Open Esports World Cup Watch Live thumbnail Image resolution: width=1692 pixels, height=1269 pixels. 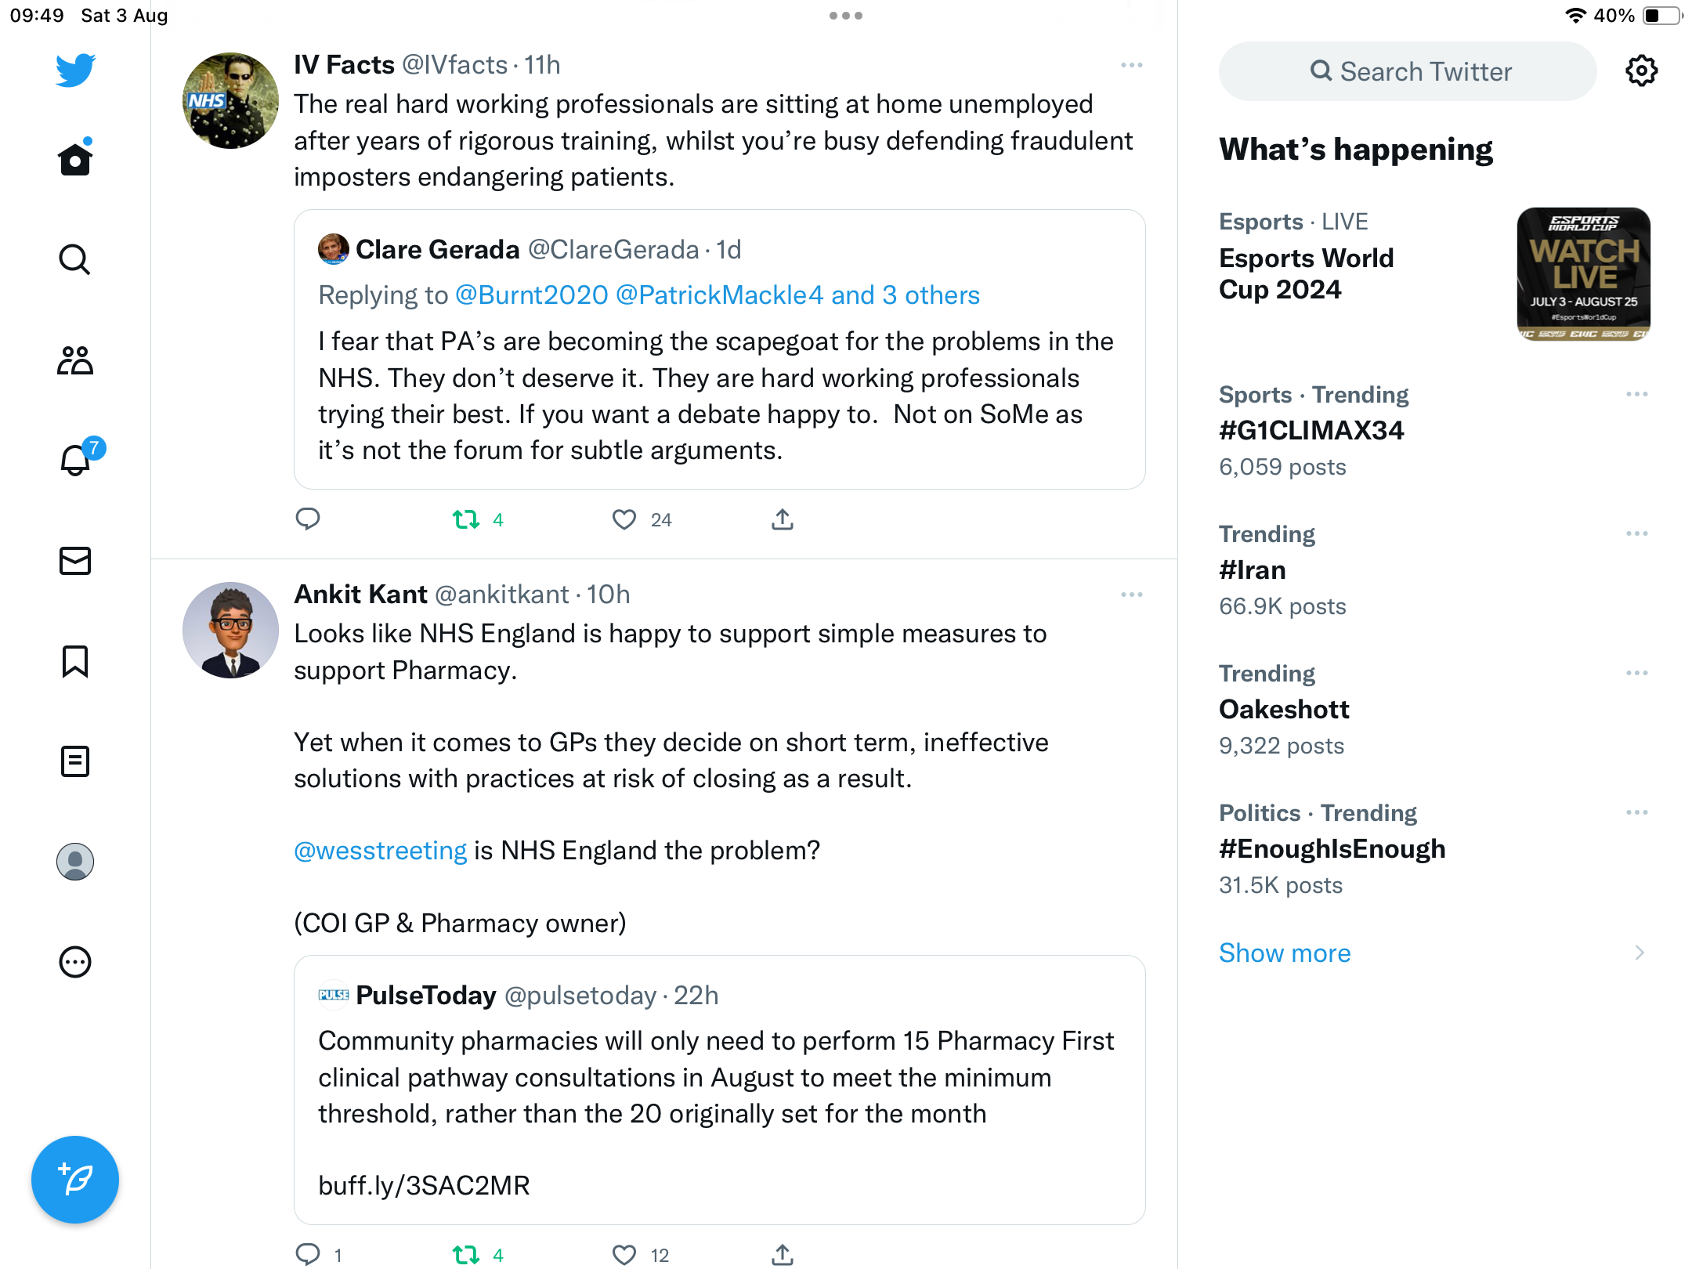(1583, 274)
